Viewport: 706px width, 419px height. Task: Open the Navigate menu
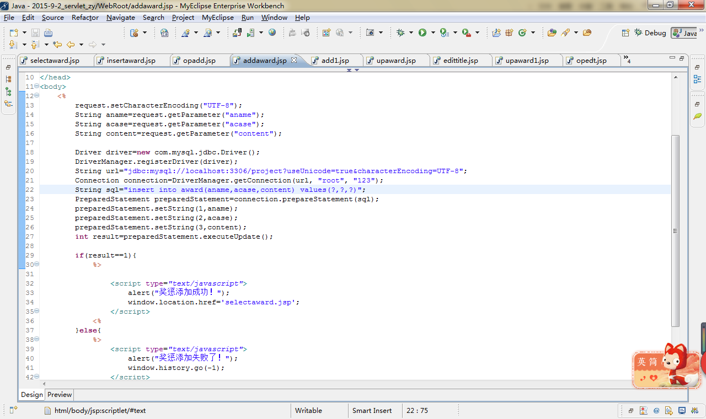pos(121,18)
